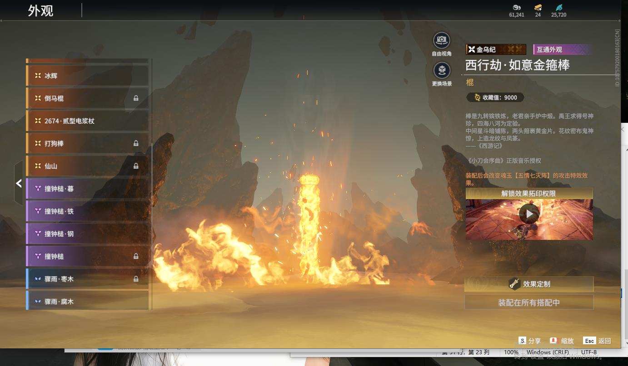Click 100% zoom in editor status bar

[x=511, y=352]
